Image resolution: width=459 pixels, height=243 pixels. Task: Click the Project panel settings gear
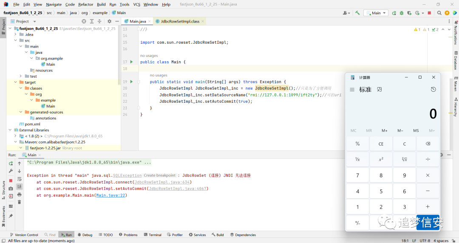tap(109, 21)
